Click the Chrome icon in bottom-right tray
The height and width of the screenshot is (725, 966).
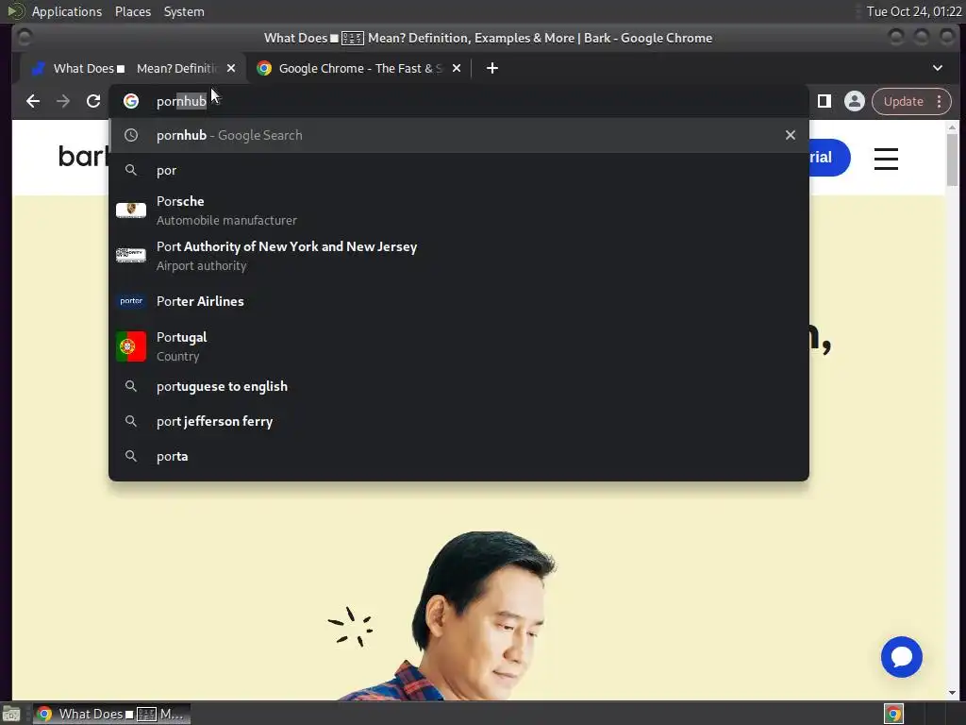coord(894,714)
